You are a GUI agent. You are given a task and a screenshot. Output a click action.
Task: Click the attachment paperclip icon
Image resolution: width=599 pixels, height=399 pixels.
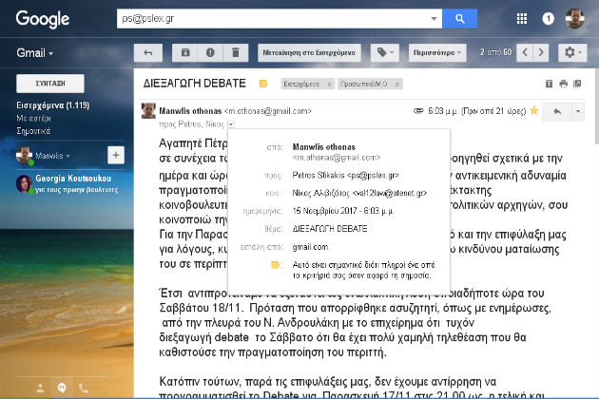click(x=418, y=111)
